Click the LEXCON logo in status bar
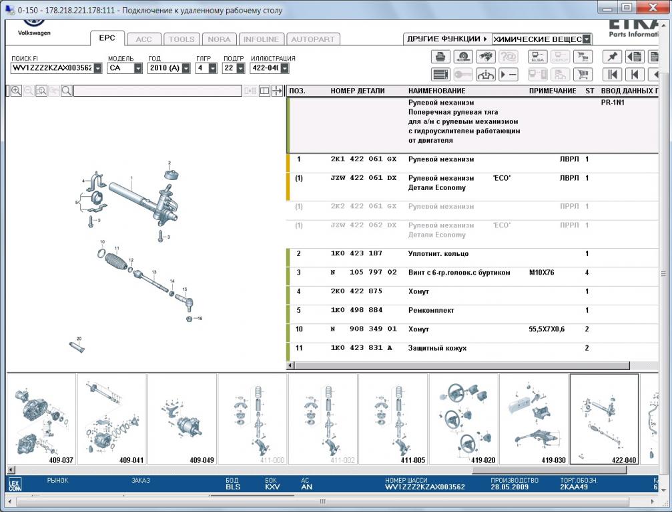This screenshot has height=512, width=672. 15,484
